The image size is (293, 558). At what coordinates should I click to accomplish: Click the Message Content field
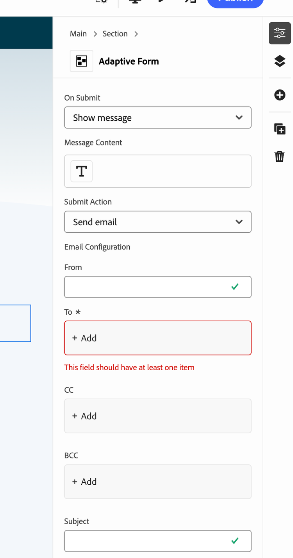coord(158,171)
